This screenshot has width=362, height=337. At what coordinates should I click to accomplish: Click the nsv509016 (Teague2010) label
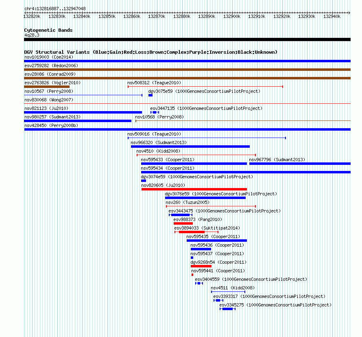click(154, 134)
